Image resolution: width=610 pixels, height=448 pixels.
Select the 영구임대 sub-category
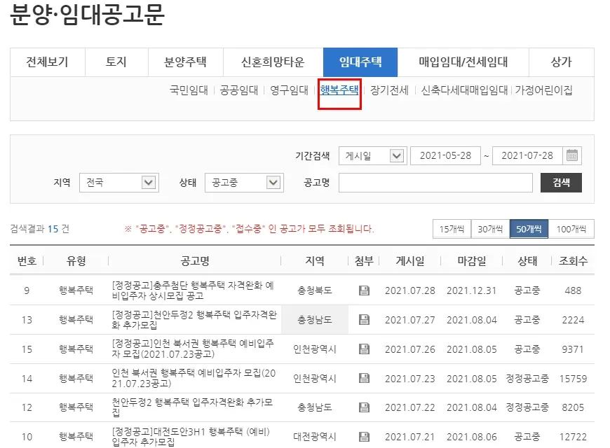coord(289,90)
